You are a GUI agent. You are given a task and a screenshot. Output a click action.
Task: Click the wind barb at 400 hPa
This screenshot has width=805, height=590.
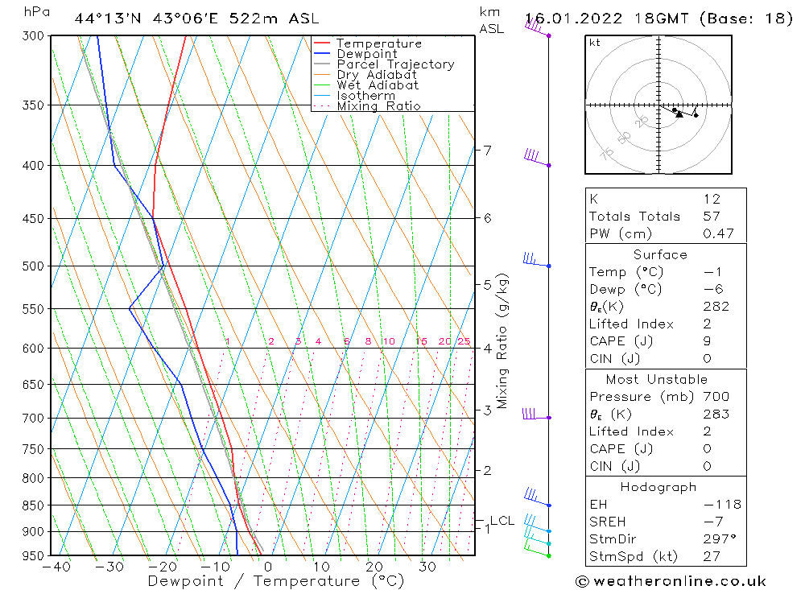538,158
